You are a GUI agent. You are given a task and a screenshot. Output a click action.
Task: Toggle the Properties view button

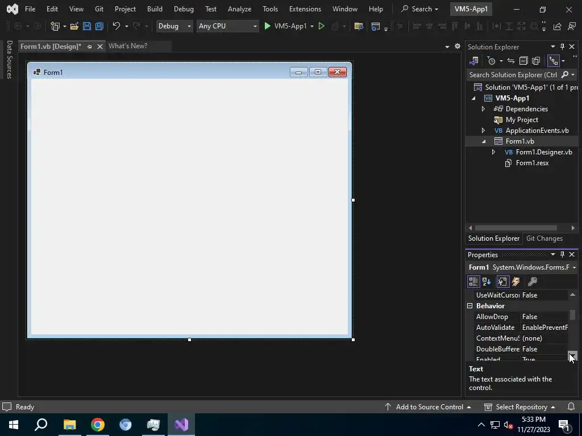(502, 282)
